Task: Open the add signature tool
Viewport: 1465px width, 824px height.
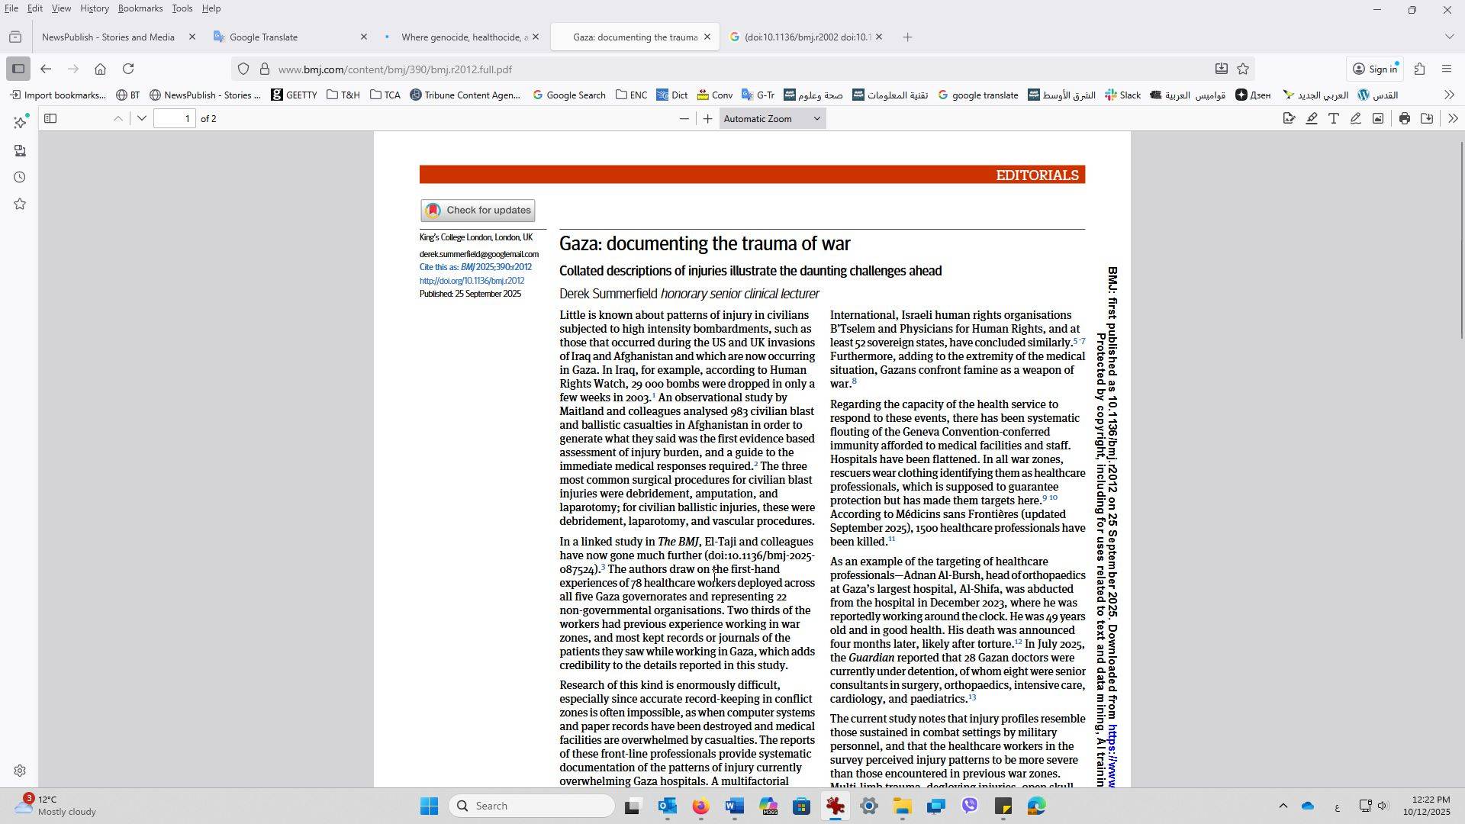Action: pyautogui.click(x=1290, y=119)
